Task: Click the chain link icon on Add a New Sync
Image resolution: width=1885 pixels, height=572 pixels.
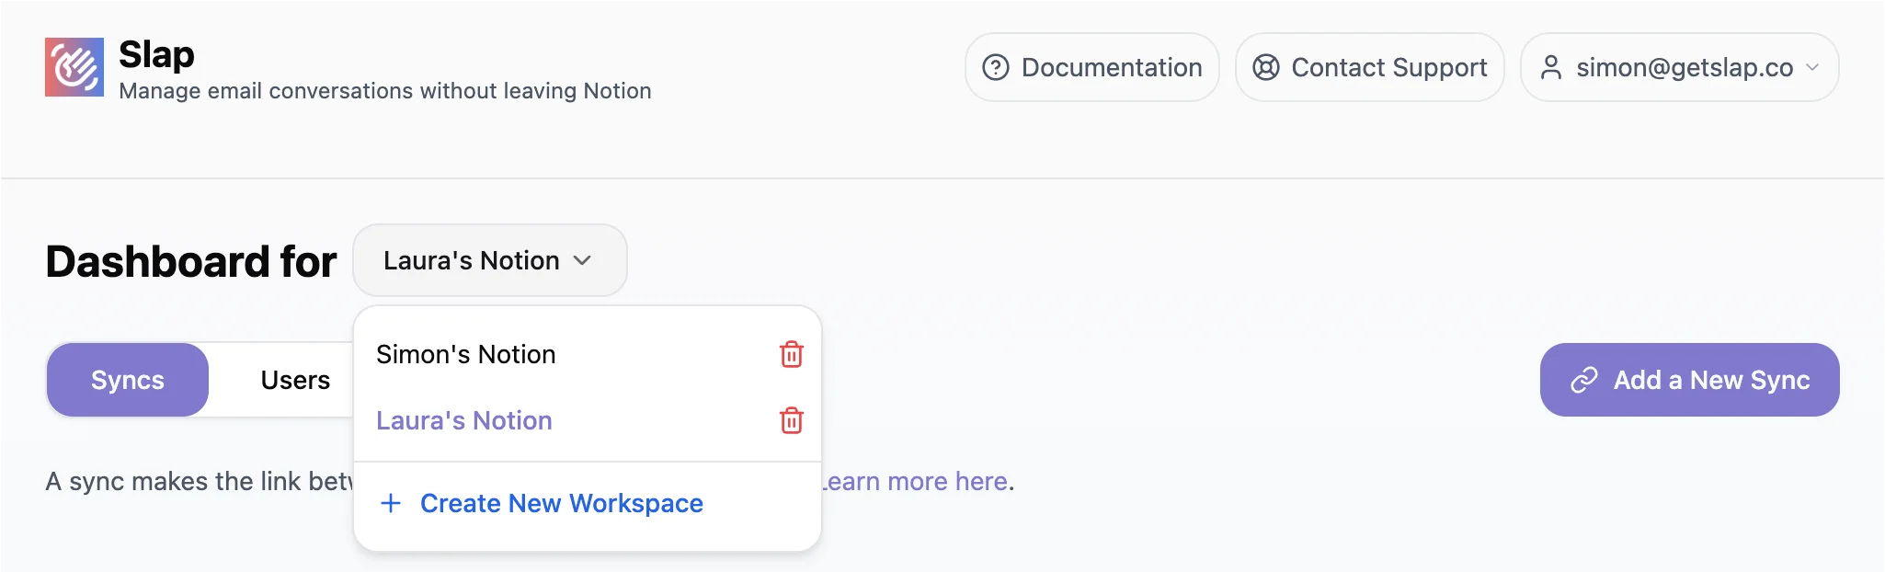Action: click(1583, 380)
